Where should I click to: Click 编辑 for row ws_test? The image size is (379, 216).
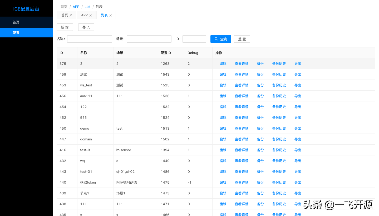[223, 85]
